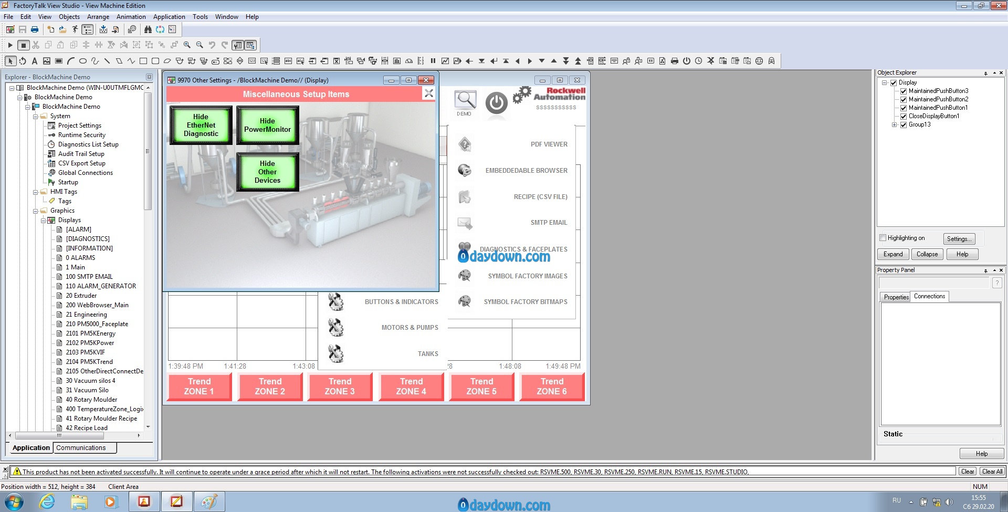Open the Tools menu
This screenshot has width=1008, height=512.
200,17
